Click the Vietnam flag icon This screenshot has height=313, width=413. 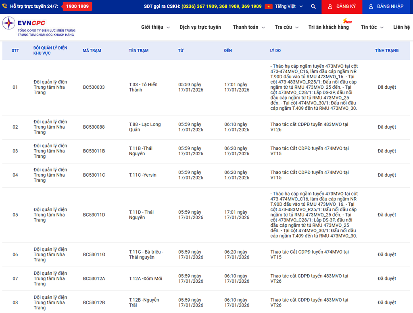point(269,7)
